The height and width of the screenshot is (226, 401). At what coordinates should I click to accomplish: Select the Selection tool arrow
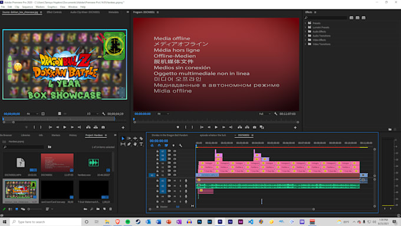(x=123, y=139)
